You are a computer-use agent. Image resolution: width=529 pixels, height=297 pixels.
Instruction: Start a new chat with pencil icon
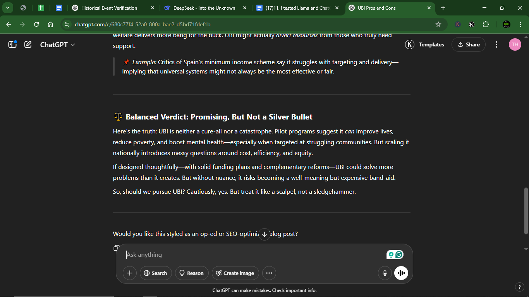coord(28,44)
